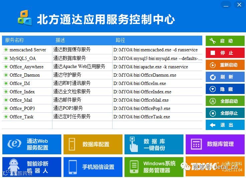
Task: Click the 描述 column header
Action: pyautogui.click(x=60, y=40)
